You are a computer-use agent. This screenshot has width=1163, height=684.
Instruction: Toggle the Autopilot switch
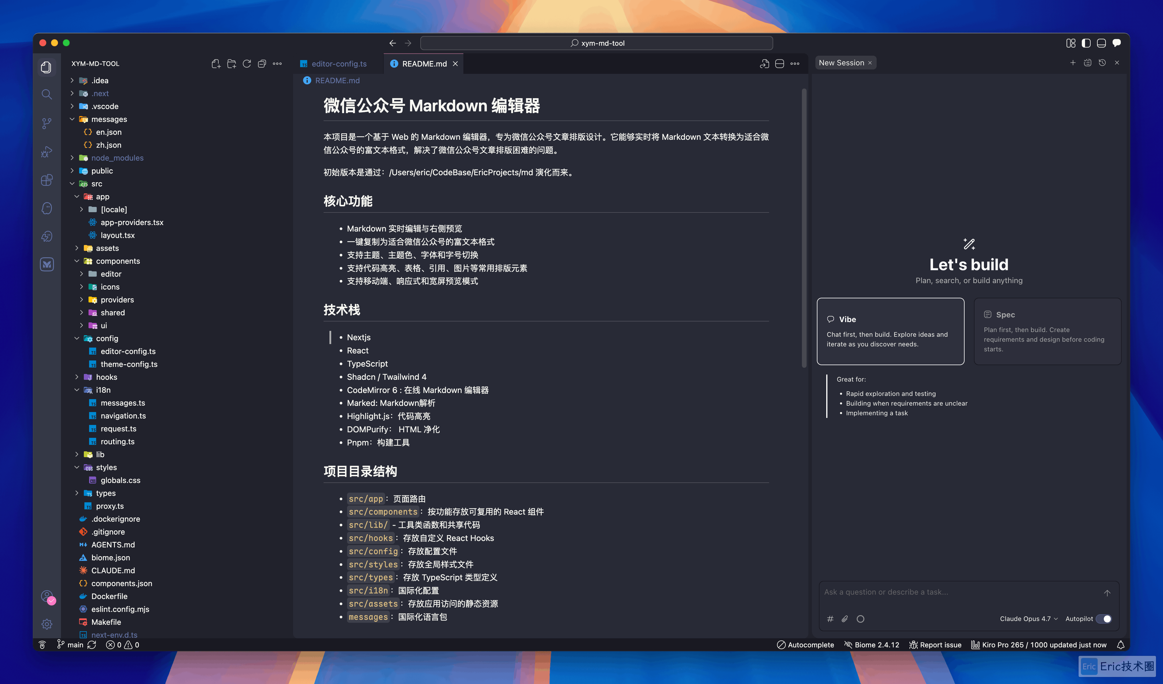pos(1104,619)
